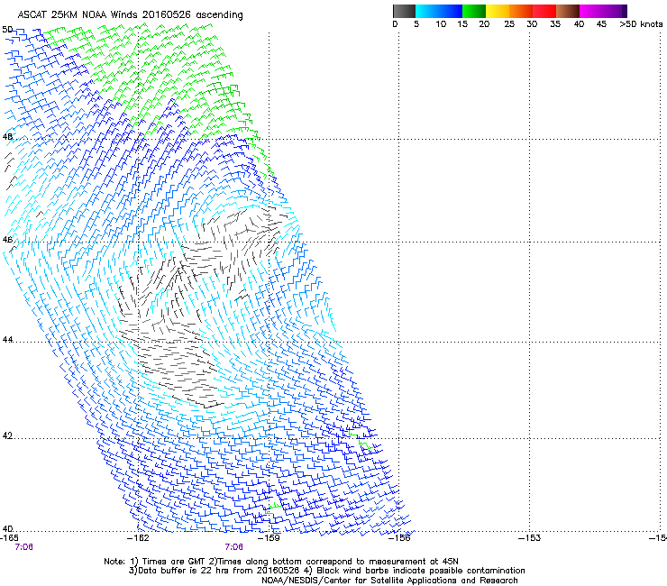
Task: Select the red 30–35 knots colorbar segment
Action: pyautogui.click(x=544, y=11)
